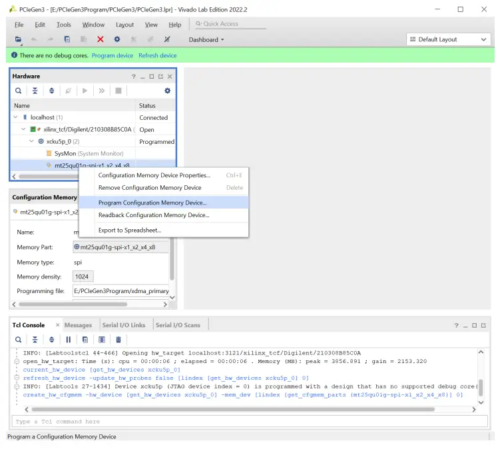This screenshot has height=449, width=496.
Task: Open the hardware target icon in main toolbar
Action: point(19,39)
